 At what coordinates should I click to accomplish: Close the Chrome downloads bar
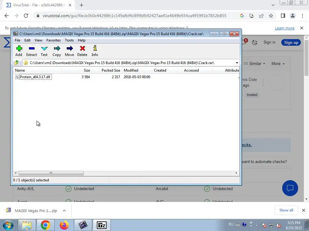pyautogui.click(x=304, y=210)
